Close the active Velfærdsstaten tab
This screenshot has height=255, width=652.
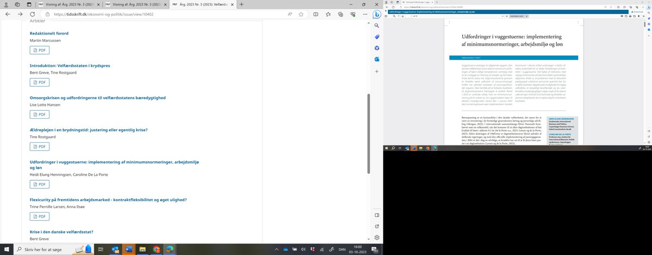click(233, 4)
